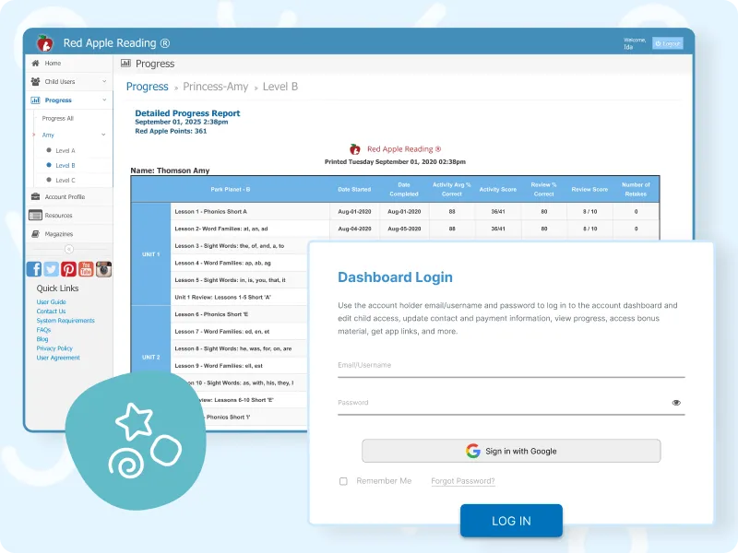Screen dimensions: 738x553
Task: Click the bar chart icon beside Progress heading
Action: (125, 63)
